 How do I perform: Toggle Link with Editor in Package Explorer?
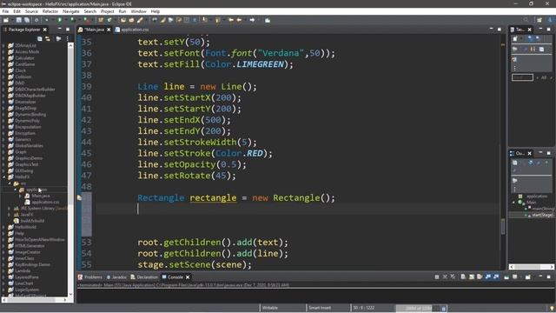coord(48,38)
